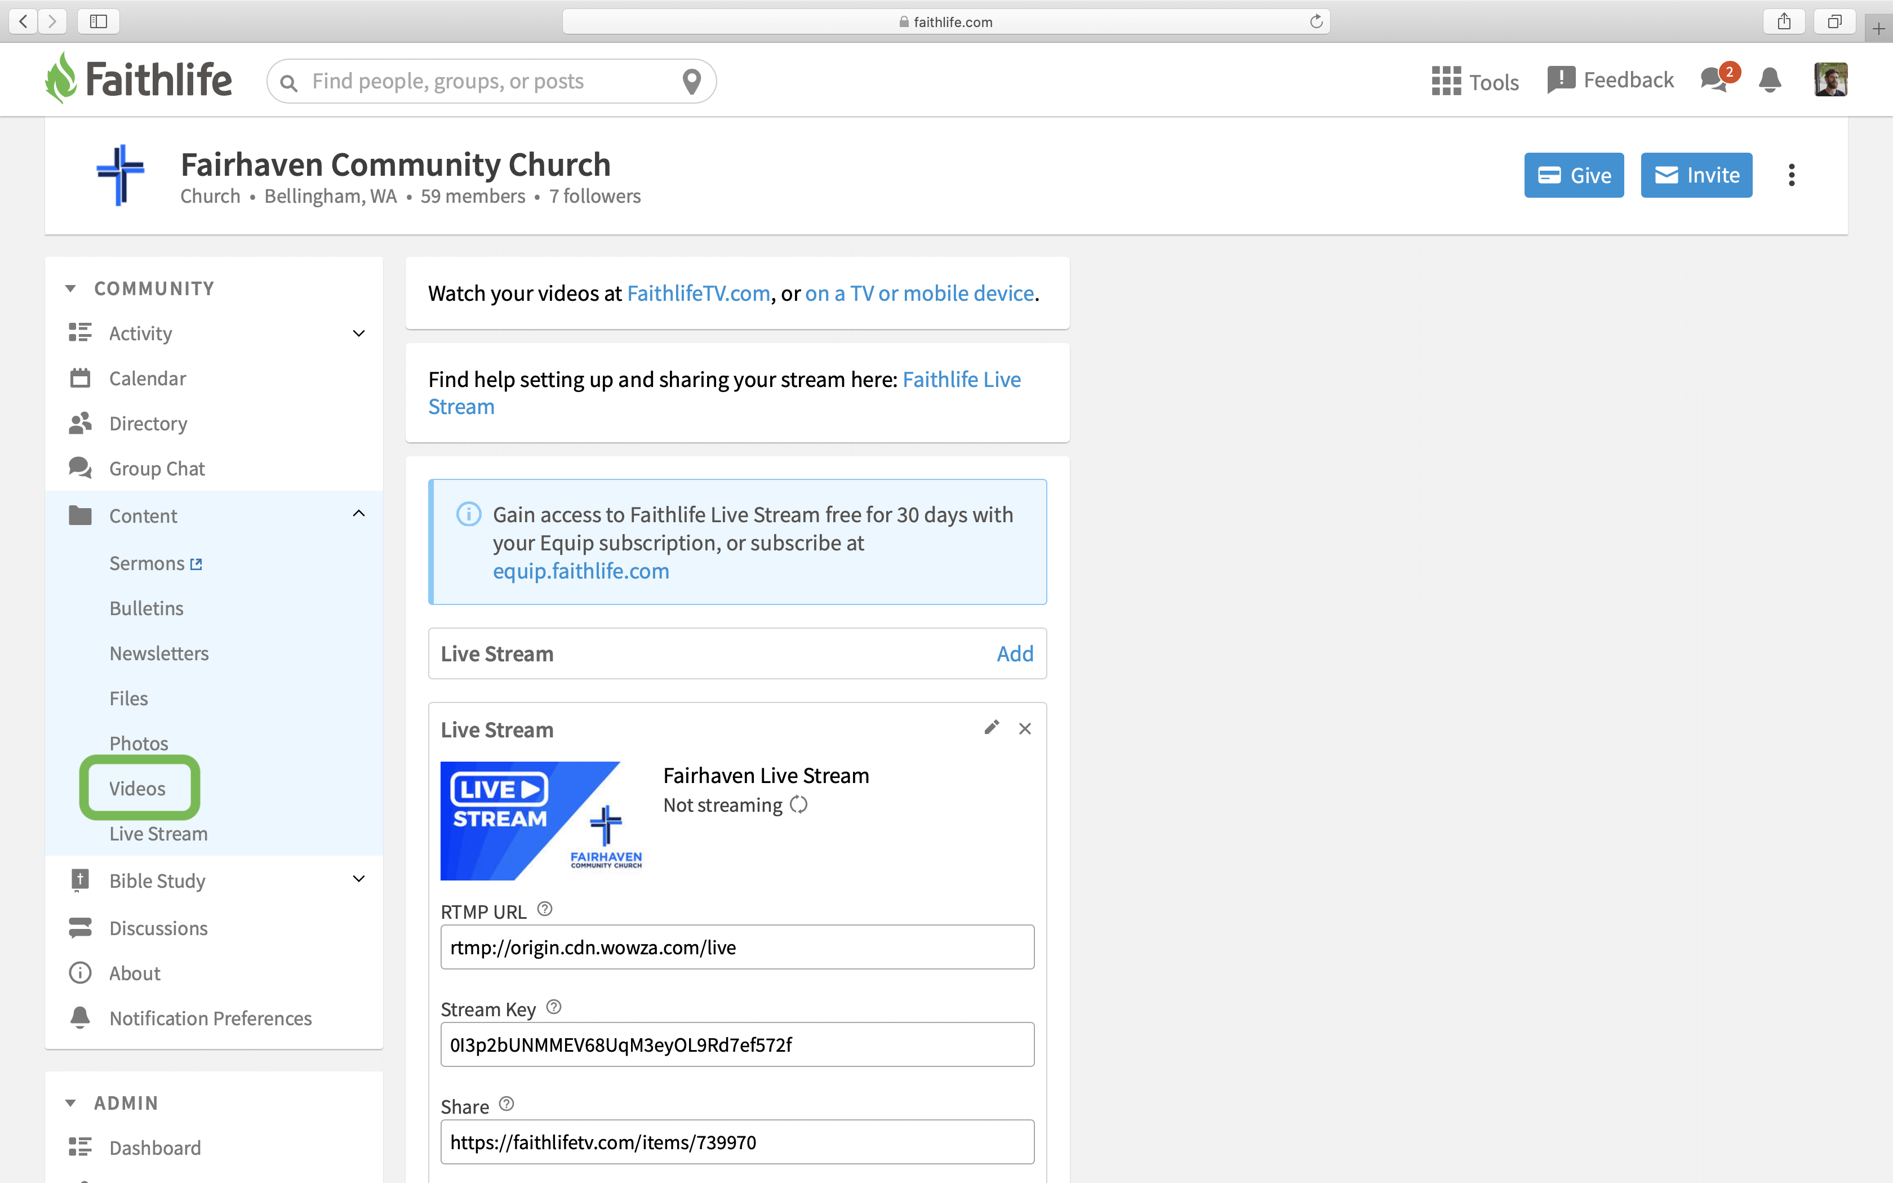
Task: Open Calendar in the sidebar
Action: pos(147,379)
